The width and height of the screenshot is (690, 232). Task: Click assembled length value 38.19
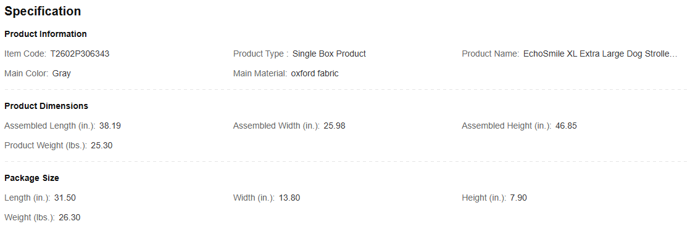click(x=110, y=126)
